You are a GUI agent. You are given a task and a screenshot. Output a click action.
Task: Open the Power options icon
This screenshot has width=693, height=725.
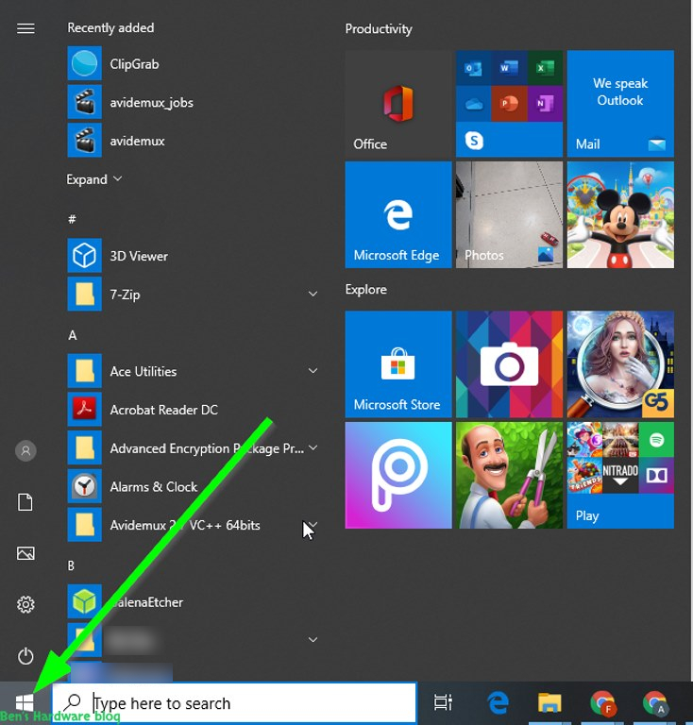tap(25, 656)
